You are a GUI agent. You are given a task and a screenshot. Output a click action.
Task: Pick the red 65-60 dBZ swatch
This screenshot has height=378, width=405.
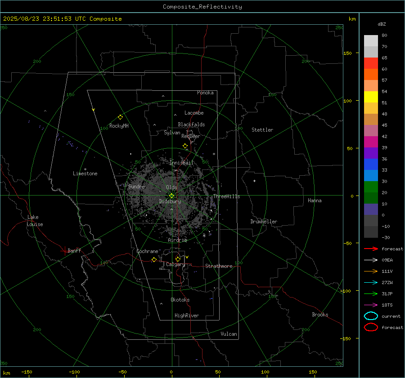point(371,63)
